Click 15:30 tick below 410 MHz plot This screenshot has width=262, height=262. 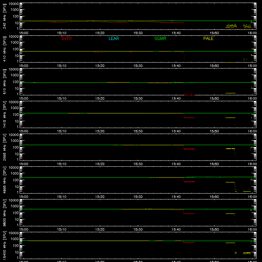click(x=138, y=66)
